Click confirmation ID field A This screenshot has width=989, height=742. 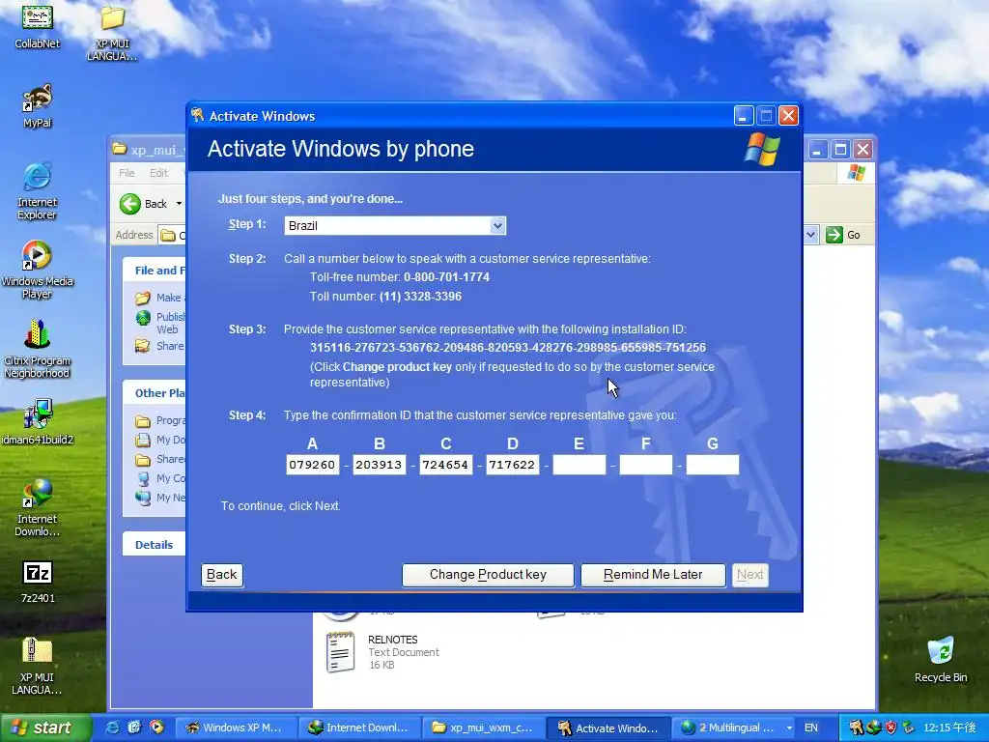tap(312, 465)
